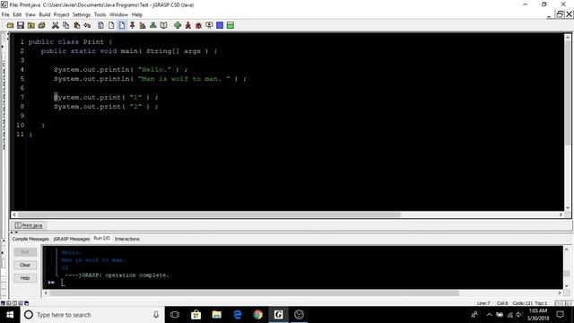This screenshot has height=323, width=574.
Task: Click the Run I/O horizontal scrollbar thumb
Action: (254, 293)
